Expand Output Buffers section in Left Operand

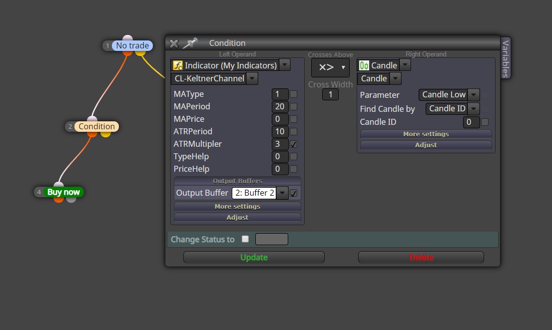click(237, 181)
